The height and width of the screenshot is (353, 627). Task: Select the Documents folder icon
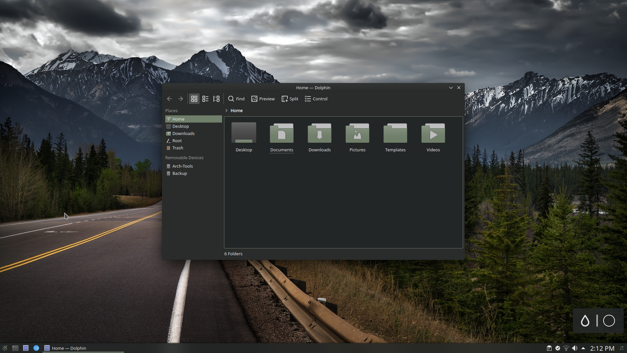282,133
